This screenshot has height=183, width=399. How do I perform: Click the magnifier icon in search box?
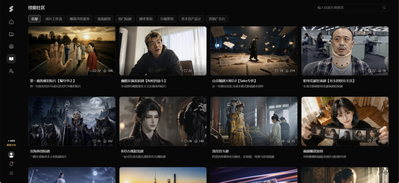[384, 8]
